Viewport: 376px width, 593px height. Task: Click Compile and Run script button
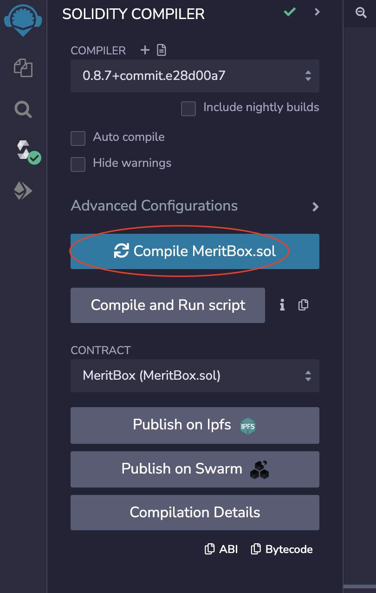168,305
